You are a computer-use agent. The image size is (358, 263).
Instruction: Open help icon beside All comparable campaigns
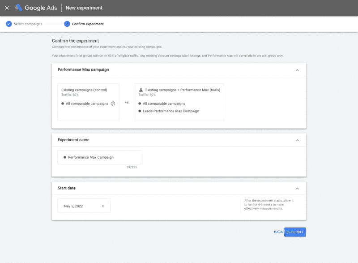(x=113, y=103)
